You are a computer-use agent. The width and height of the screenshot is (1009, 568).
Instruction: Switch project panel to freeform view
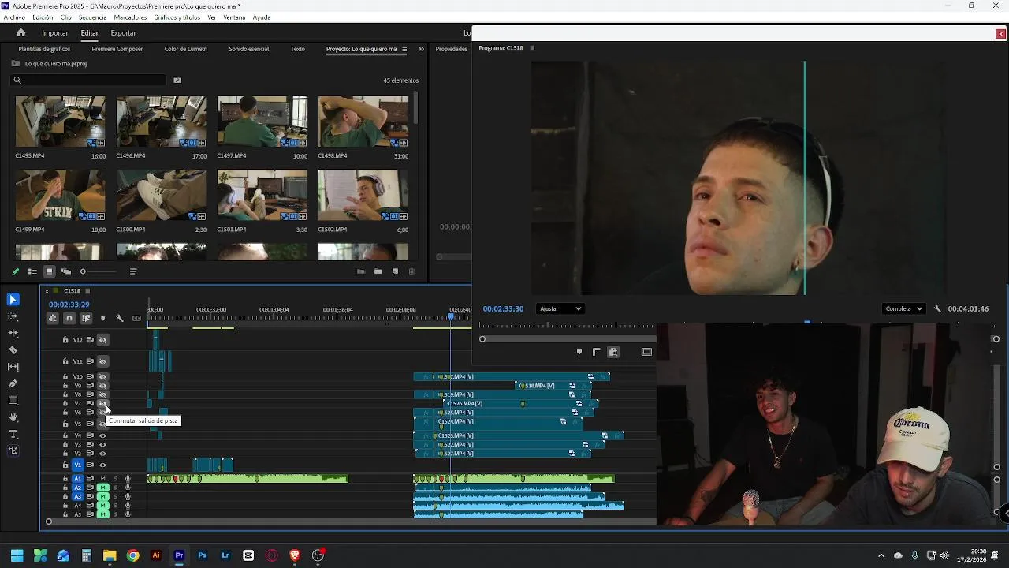tap(66, 271)
